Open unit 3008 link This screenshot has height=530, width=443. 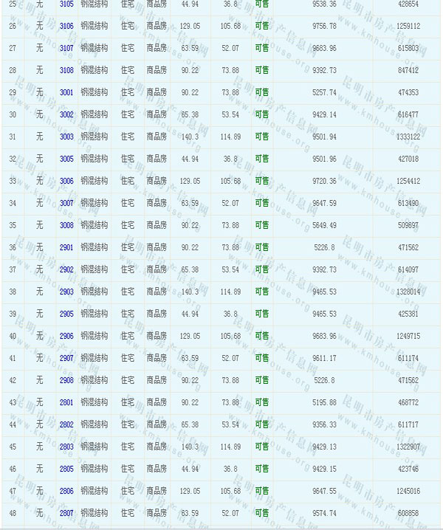66,225
